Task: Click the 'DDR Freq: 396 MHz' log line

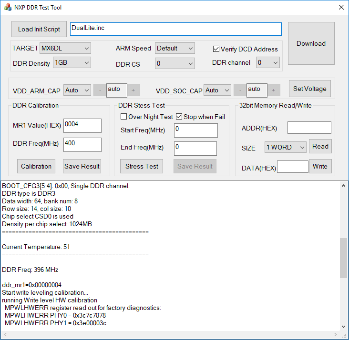Action: tap(30, 270)
